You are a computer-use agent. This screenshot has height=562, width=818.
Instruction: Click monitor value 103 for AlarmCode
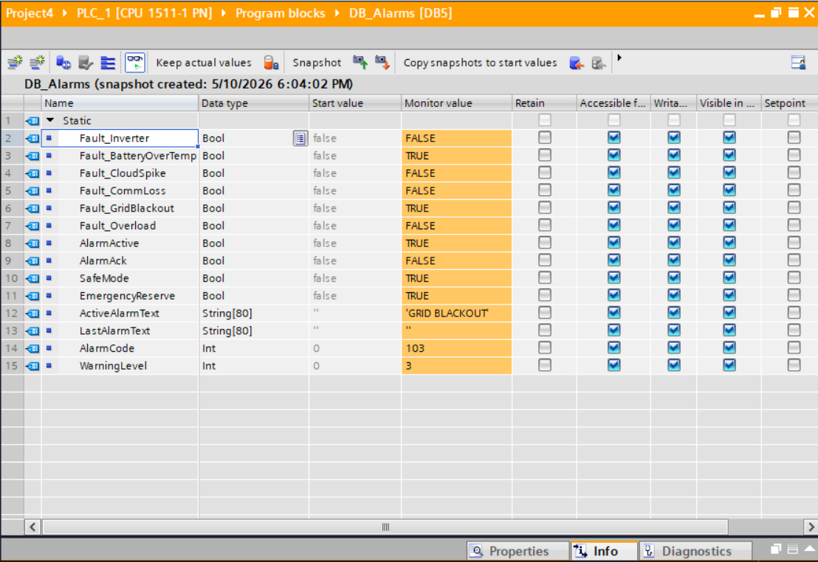point(456,348)
